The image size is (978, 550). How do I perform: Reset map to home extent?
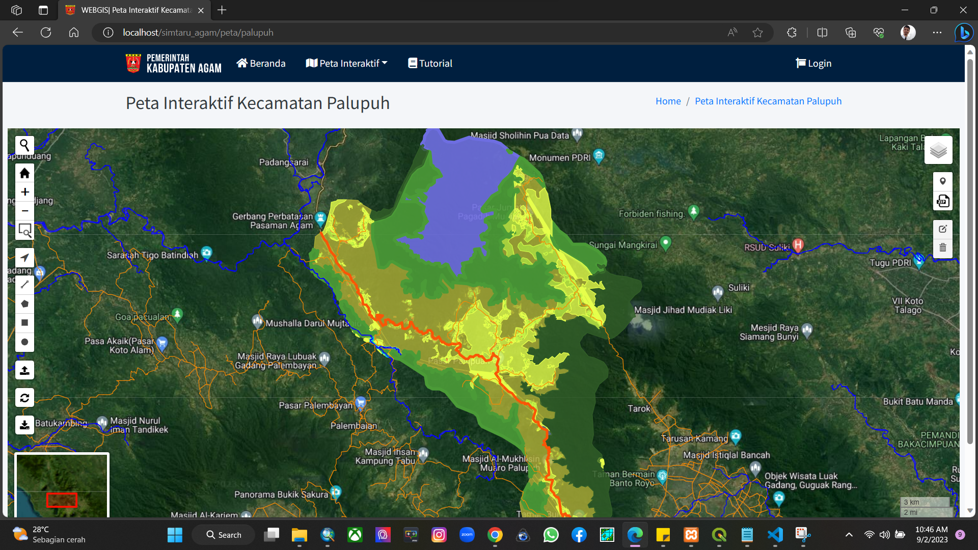point(24,173)
